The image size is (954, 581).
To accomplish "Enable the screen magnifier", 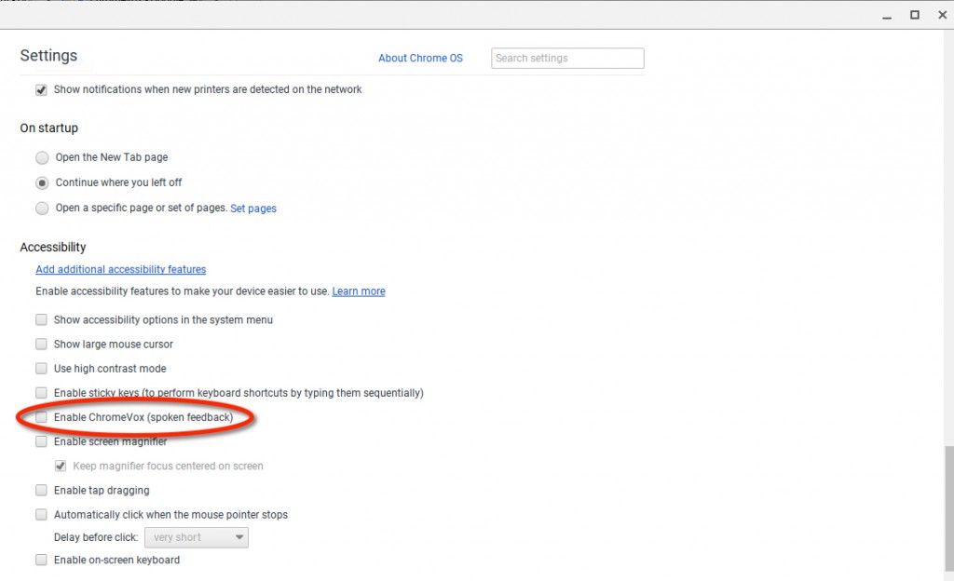I will 41,441.
